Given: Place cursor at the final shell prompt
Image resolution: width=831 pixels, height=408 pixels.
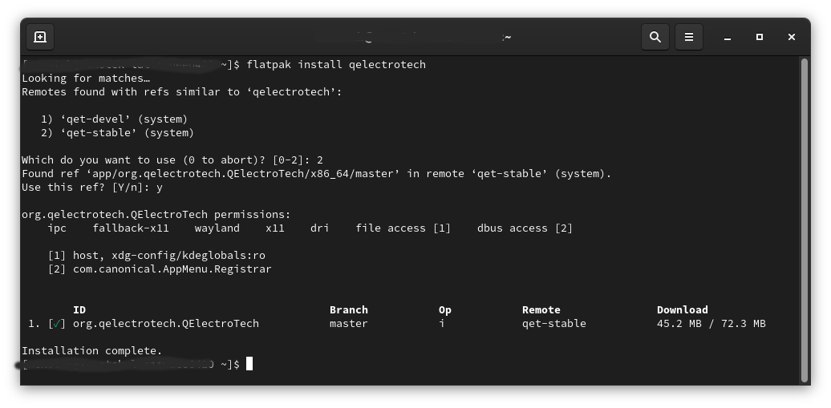Looking at the screenshot, I should [x=249, y=364].
